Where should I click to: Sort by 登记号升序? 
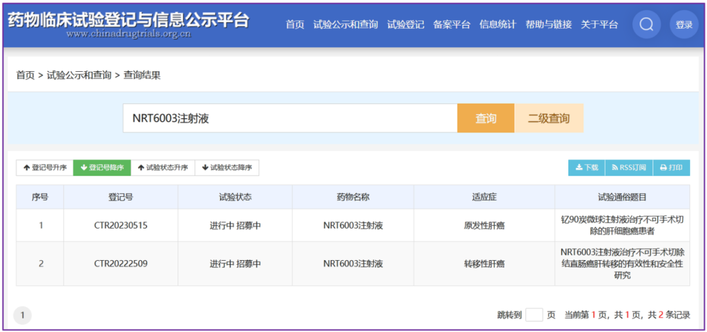click(45, 168)
